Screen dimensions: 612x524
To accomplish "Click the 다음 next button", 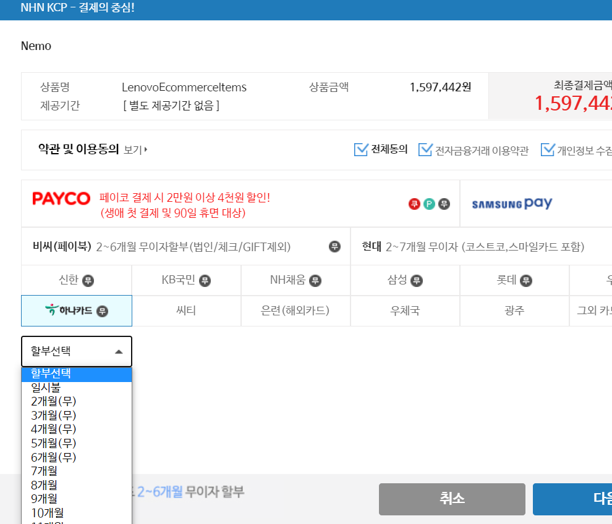I will (x=572, y=499).
